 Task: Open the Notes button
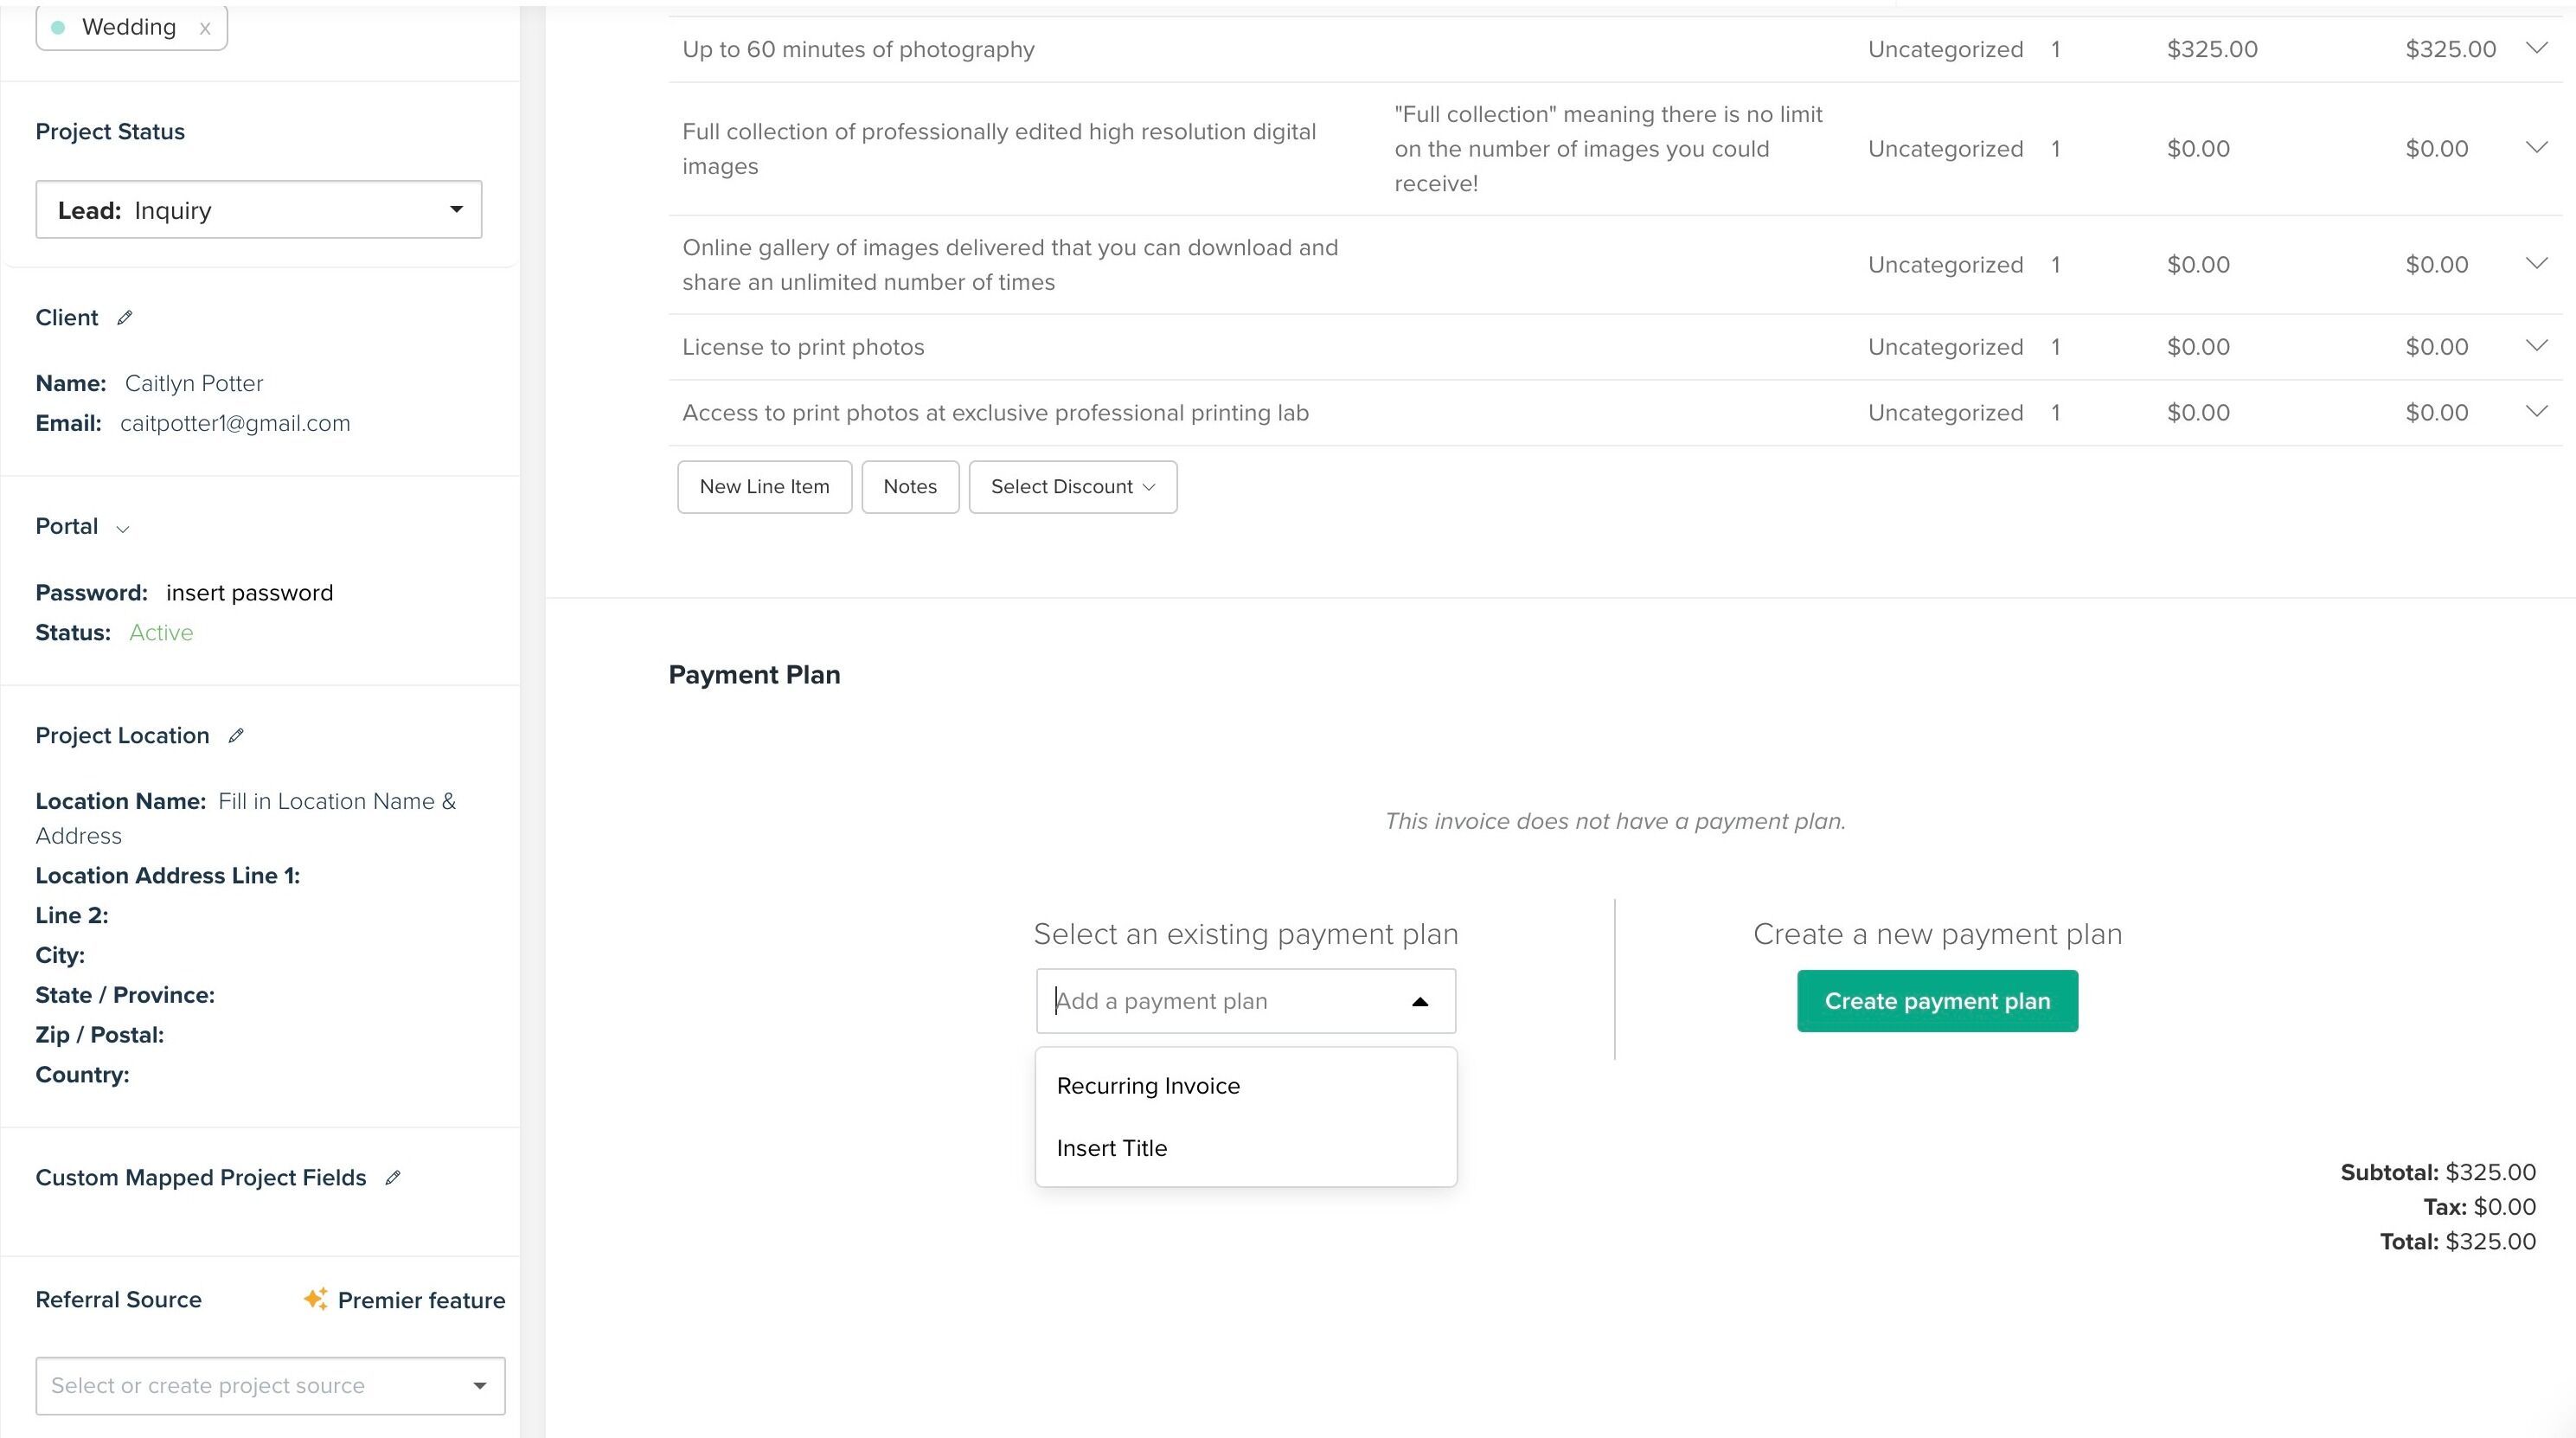(x=910, y=487)
